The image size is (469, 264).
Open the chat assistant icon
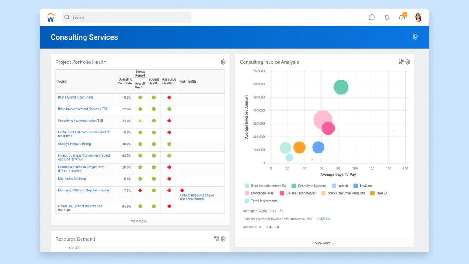tap(372, 17)
